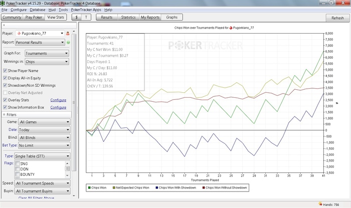Image resolution: width=351 pixels, height=208 pixels.
Task: Enable the DON flag checkbox
Action: (18, 169)
